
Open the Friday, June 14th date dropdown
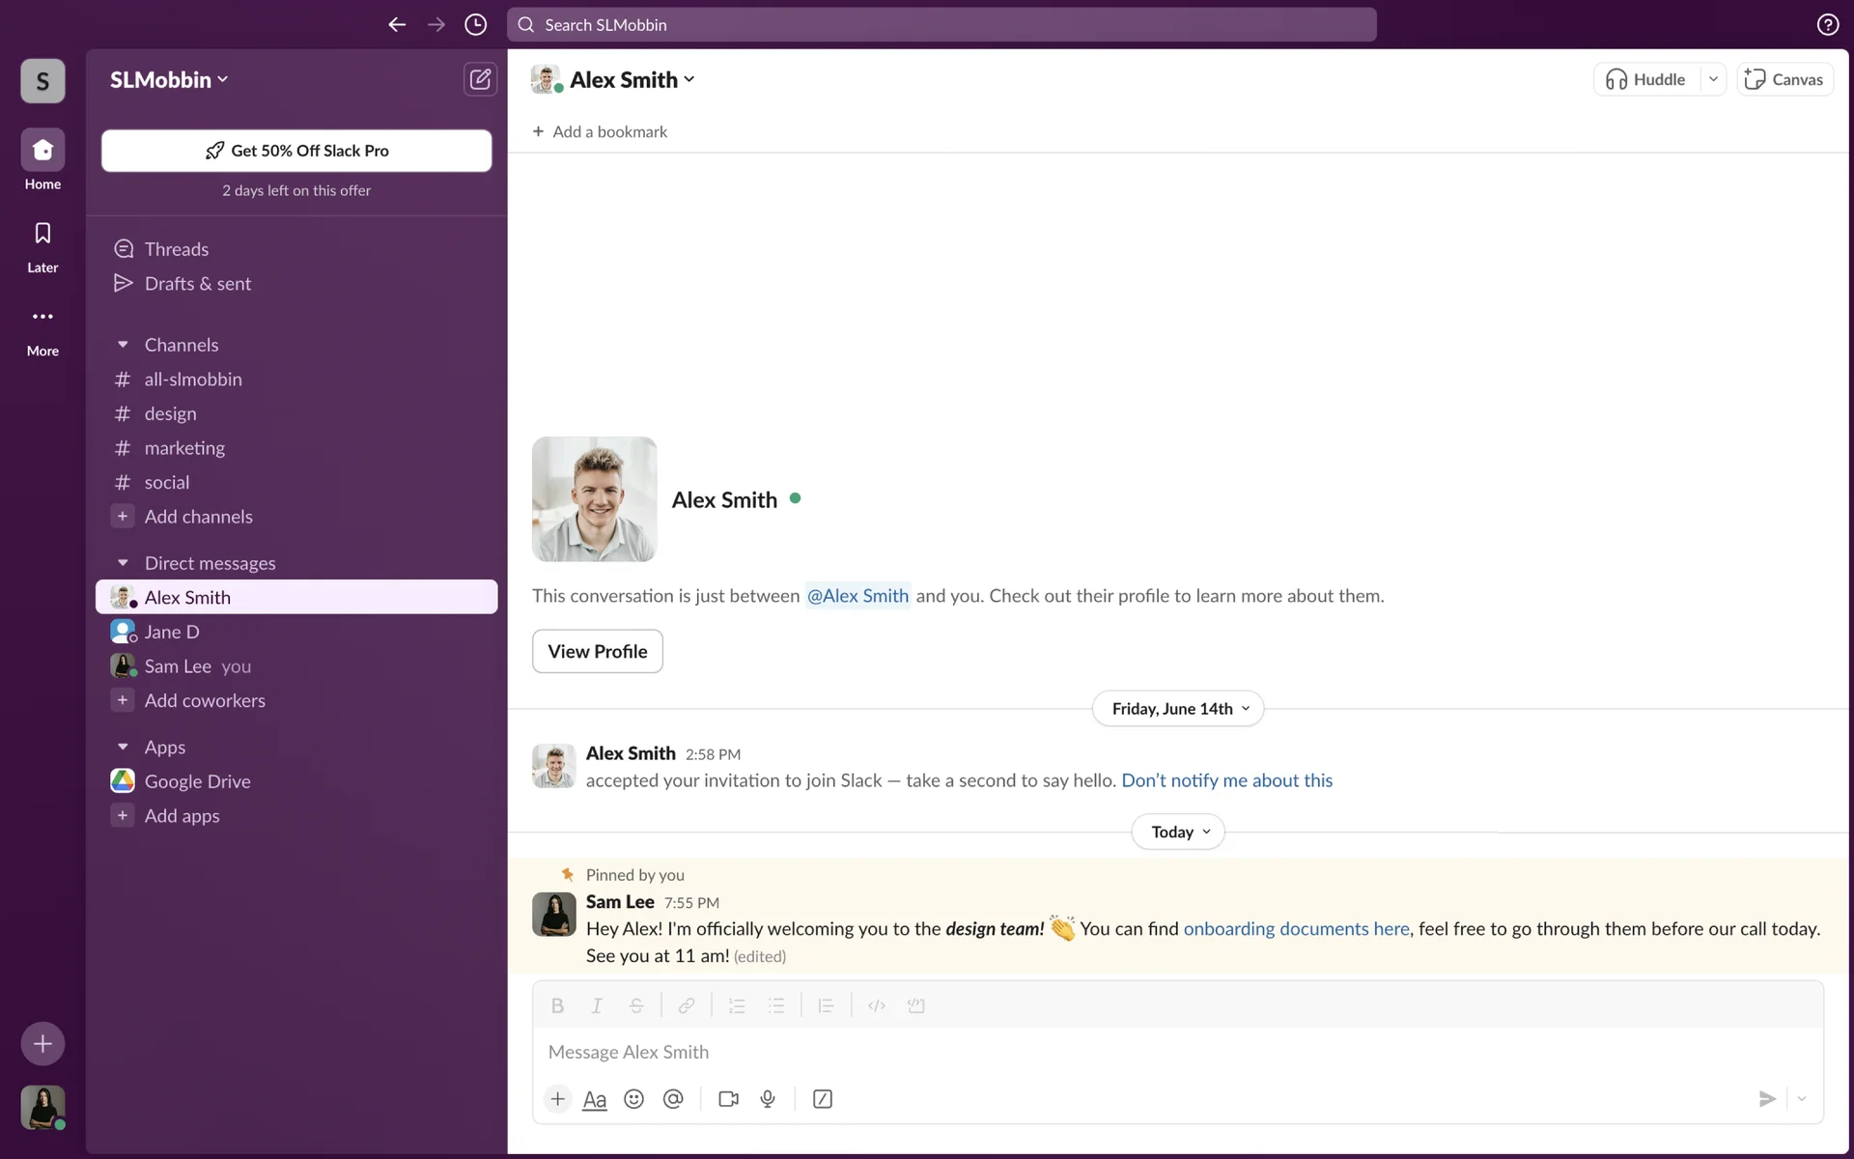click(x=1178, y=709)
